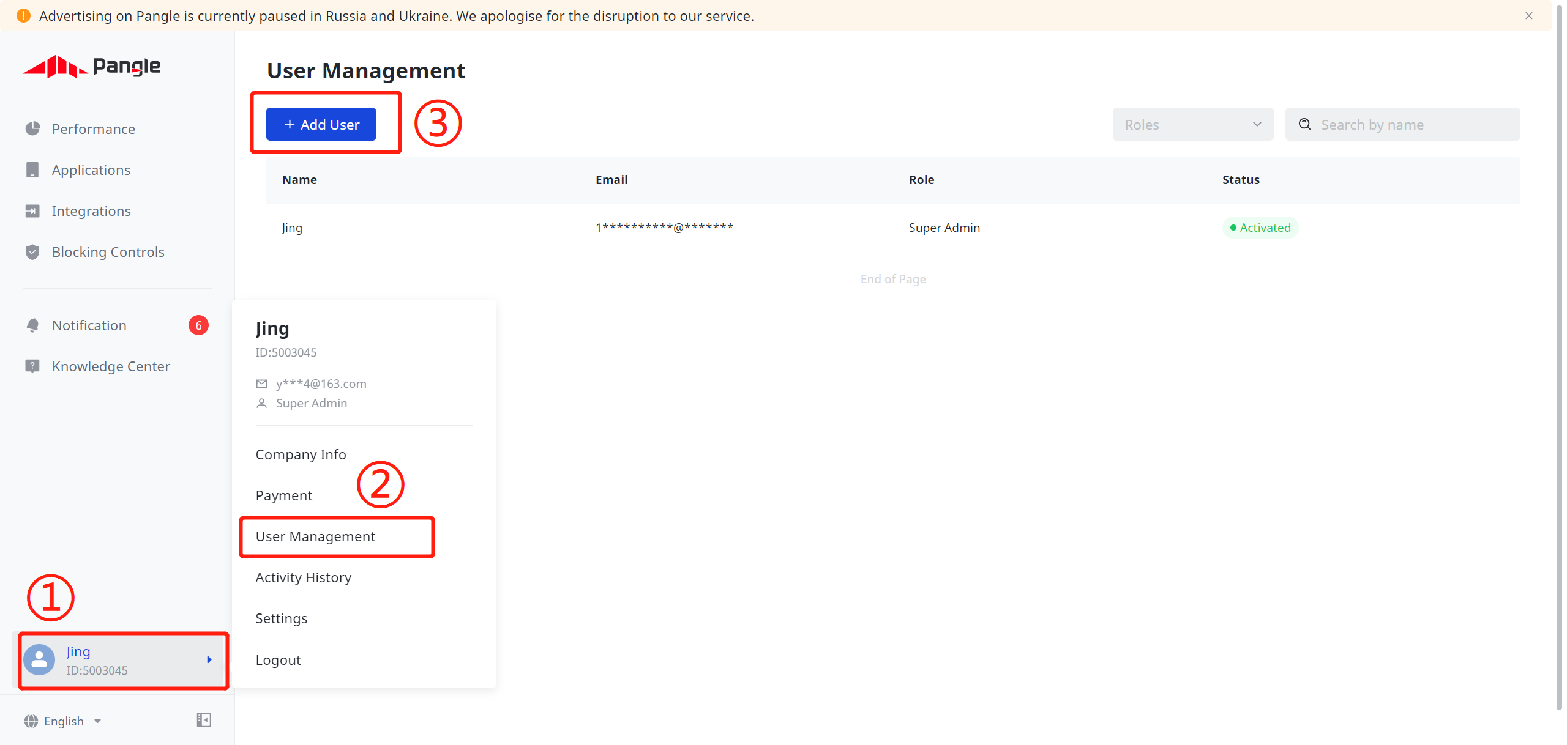Open the Roles filter dropdown

1192,125
